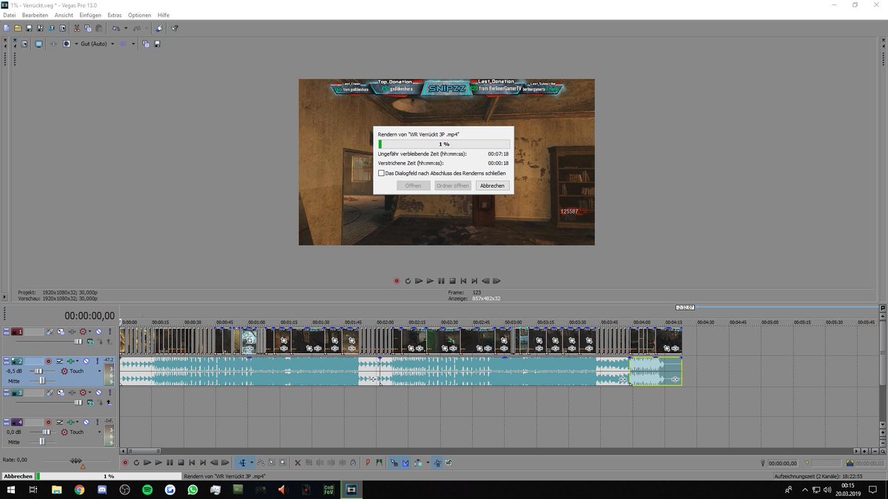This screenshot has width=888, height=499.
Task: Open the Render As toolbar icon
Action: pyautogui.click(x=52, y=28)
